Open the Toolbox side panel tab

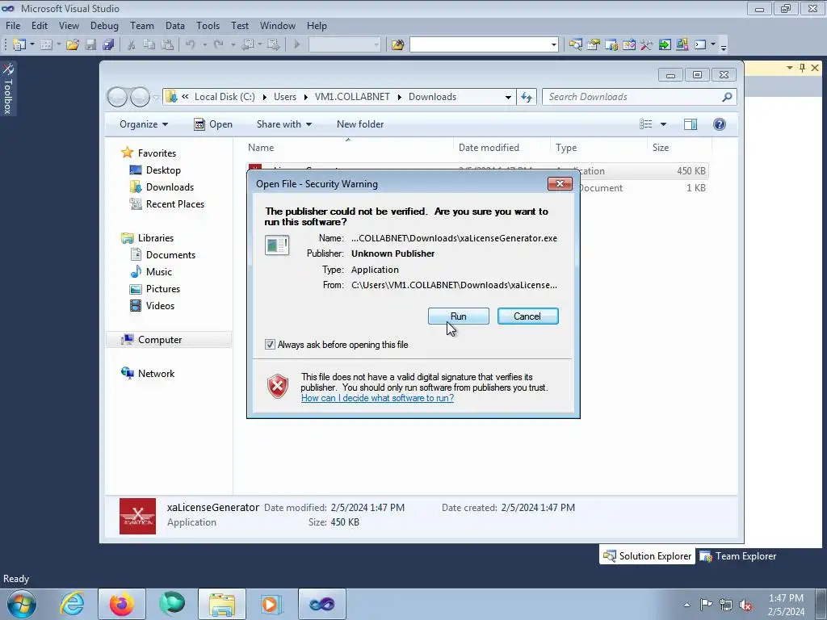8,89
